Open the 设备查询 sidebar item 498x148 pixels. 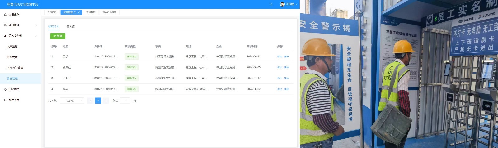[21, 14]
